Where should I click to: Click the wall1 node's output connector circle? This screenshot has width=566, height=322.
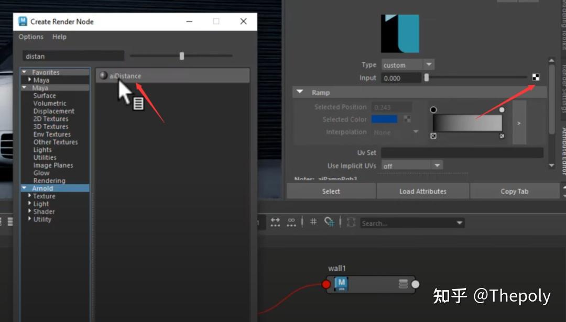pyautogui.click(x=415, y=284)
